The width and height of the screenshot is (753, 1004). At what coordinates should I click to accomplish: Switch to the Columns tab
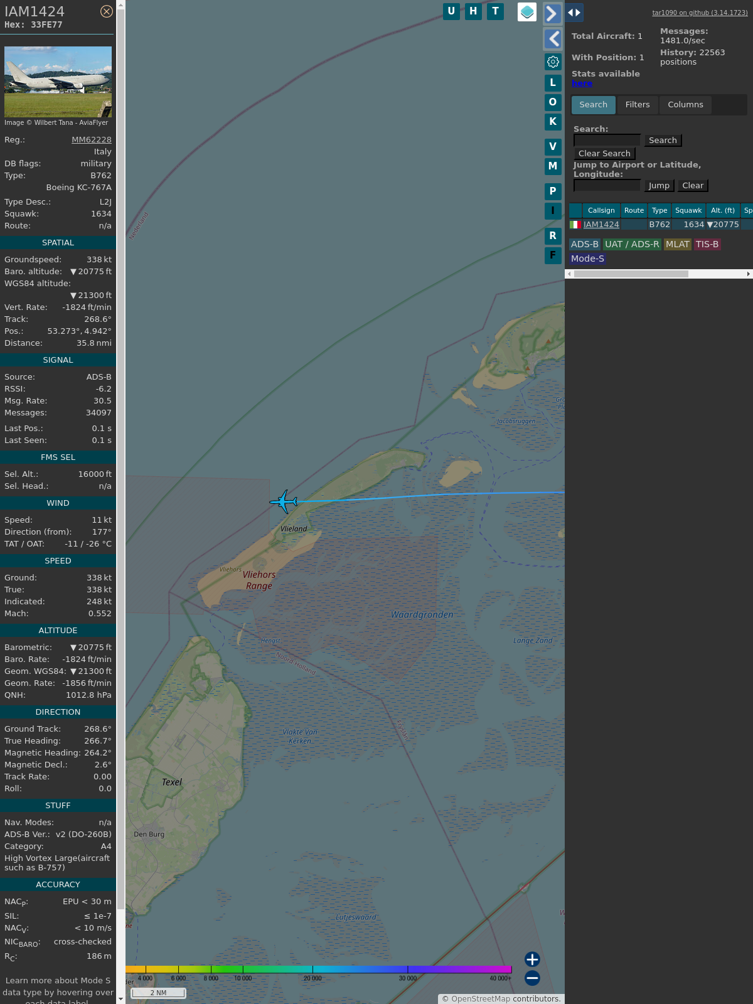tap(685, 105)
